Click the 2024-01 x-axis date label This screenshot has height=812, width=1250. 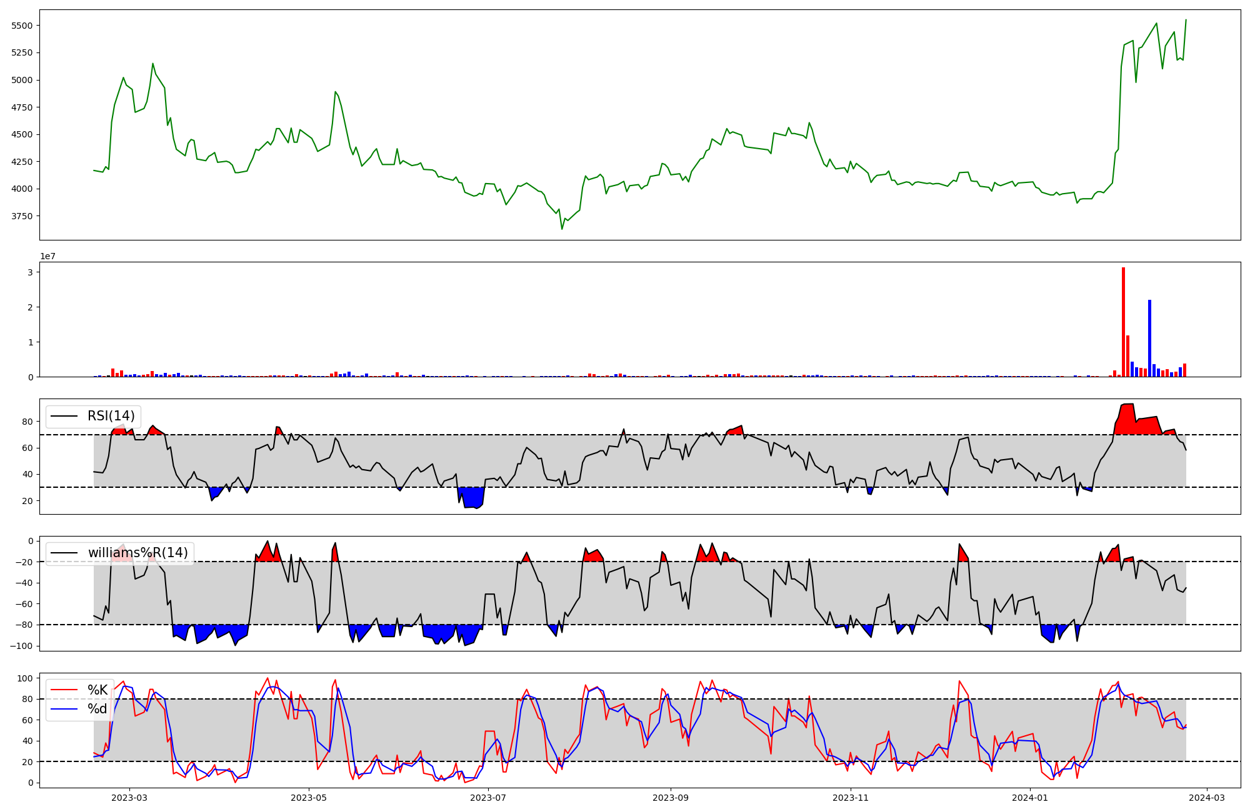(x=1029, y=798)
